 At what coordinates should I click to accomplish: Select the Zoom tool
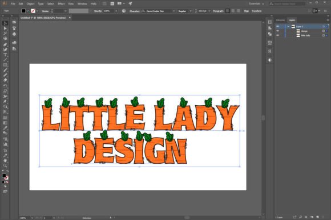[5, 166]
